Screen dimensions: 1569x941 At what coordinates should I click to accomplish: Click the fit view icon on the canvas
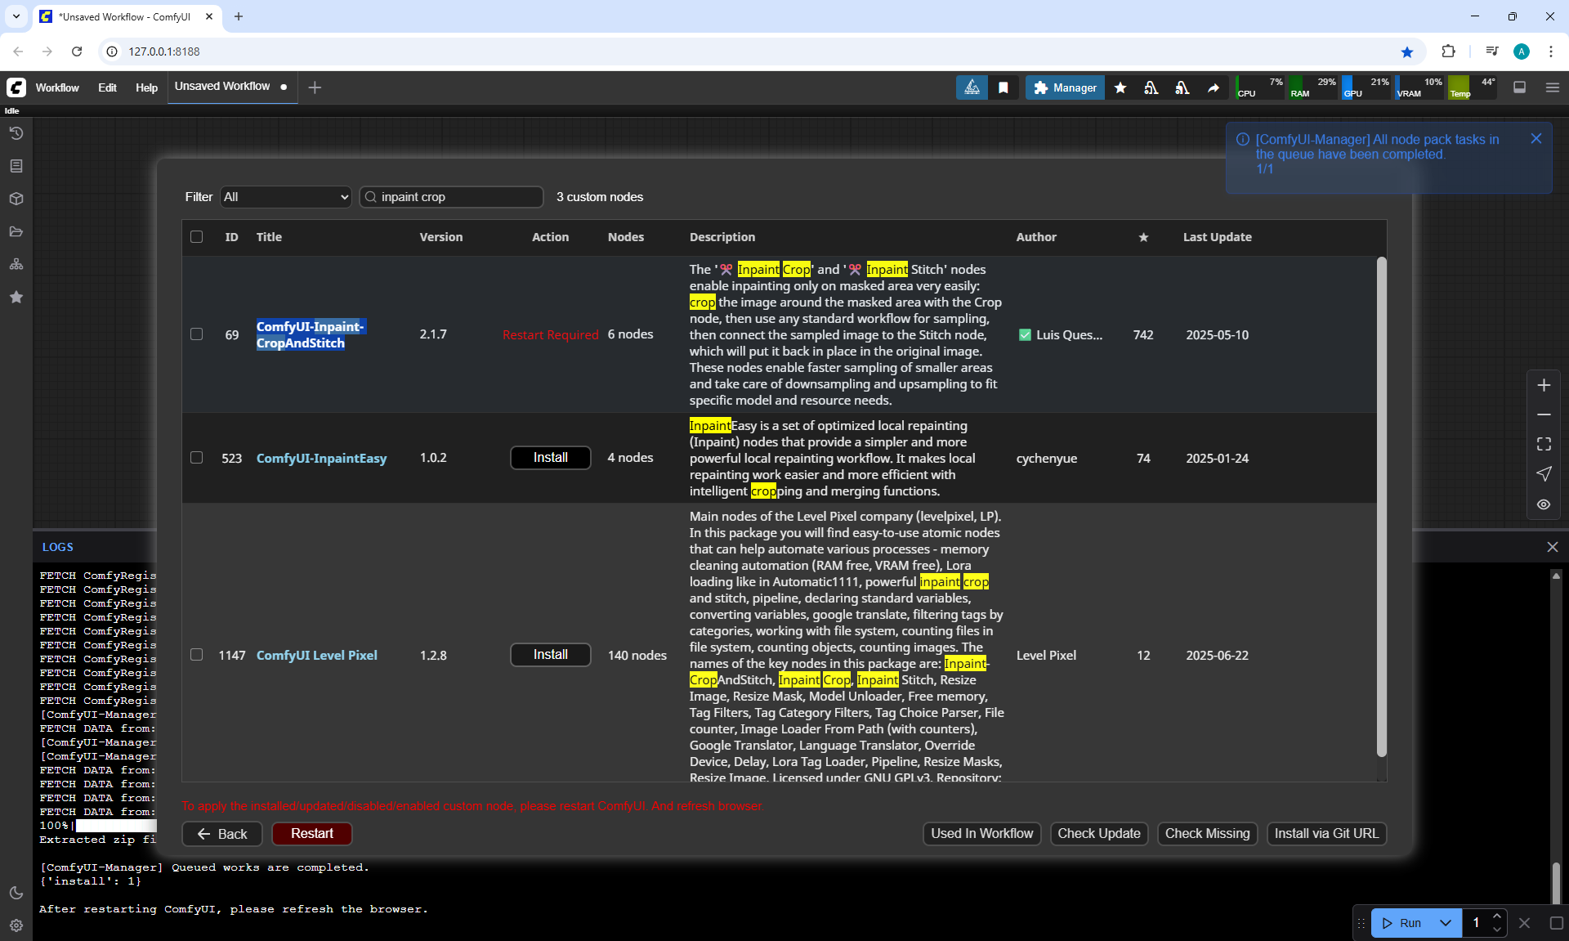[x=1544, y=444]
